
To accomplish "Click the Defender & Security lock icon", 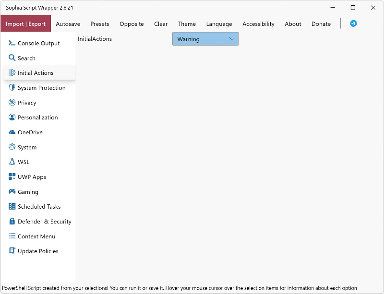I will (x=12, y=222).
